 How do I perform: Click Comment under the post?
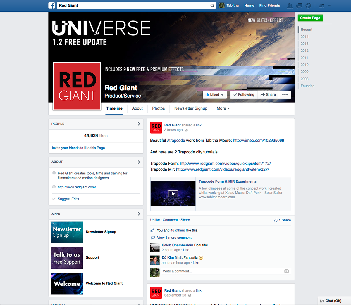[x=170, y=220]
